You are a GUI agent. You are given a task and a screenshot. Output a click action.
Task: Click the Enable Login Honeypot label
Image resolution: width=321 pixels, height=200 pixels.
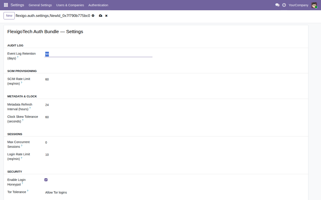coord(17,182)
